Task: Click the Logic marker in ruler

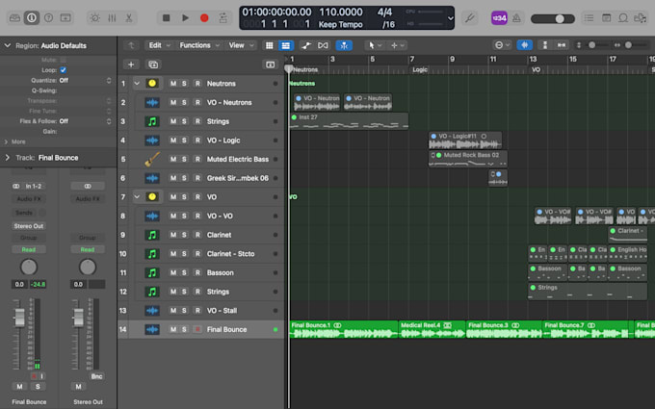Action: [x=420, y=69]
